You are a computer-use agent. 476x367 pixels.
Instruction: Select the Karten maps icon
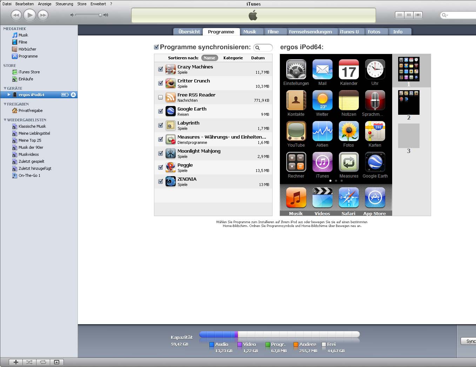tap(375, 131)
